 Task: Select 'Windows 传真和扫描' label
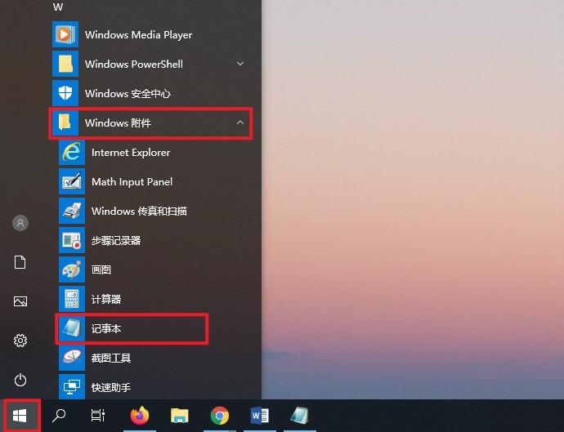click(139, 211)
